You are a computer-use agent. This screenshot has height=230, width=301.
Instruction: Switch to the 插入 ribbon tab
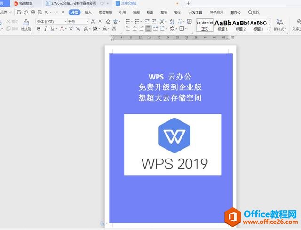pyautogui.click(x=88, y=12)
